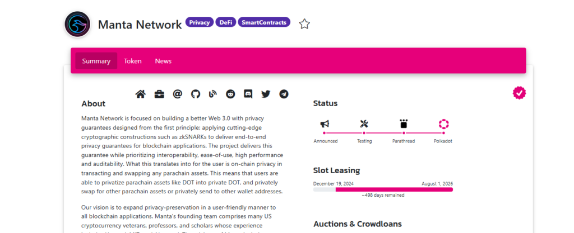
Task: Open the email contact @ icon
Action: pyautogui.click(x=177, y=94)
